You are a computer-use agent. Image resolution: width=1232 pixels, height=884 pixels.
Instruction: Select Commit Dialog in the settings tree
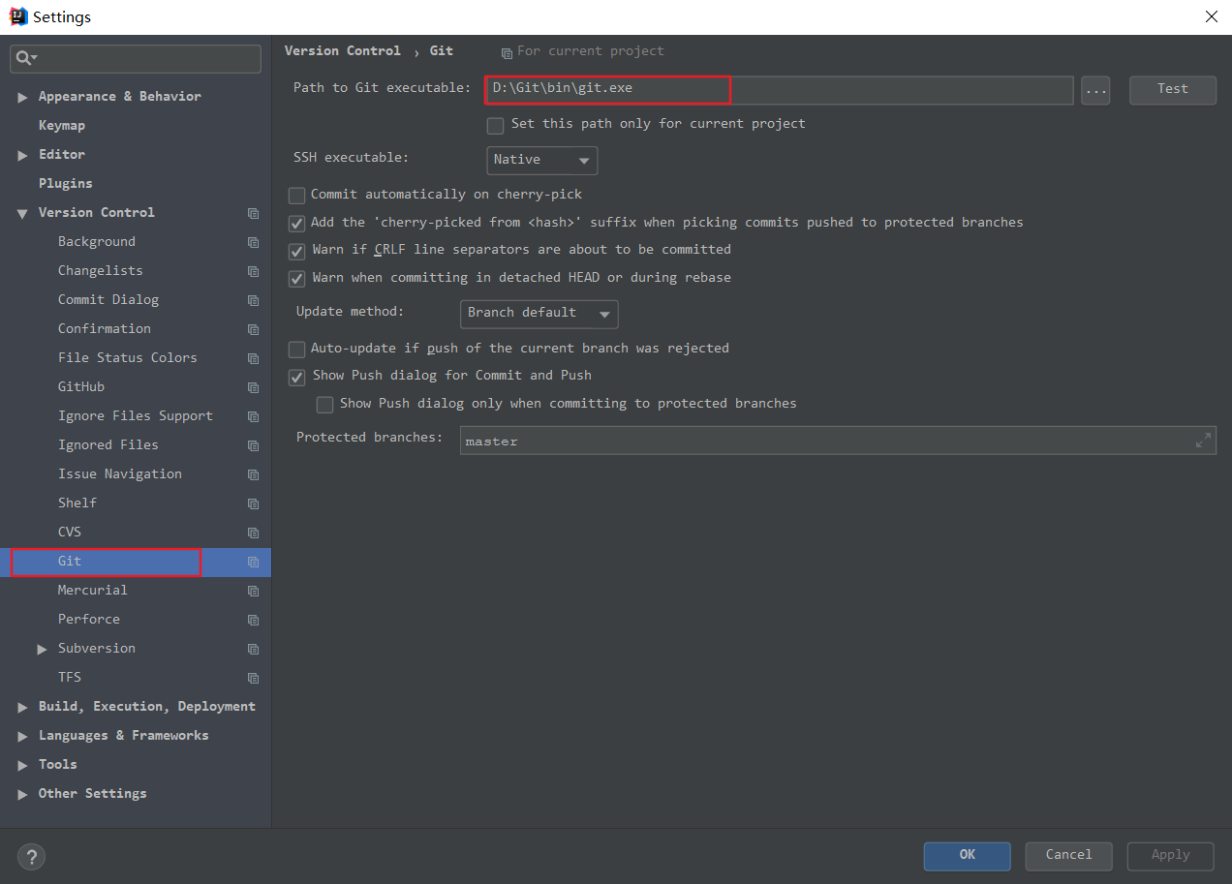[x=108, y=300]
